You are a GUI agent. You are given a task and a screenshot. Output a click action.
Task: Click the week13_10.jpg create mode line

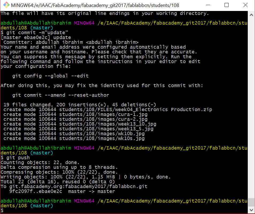coord(80,124)
